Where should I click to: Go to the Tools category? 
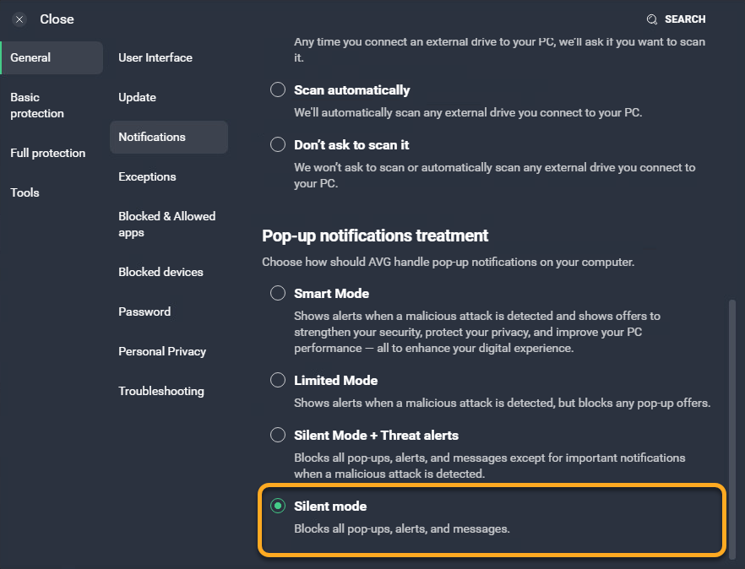[x=24, y=192]
